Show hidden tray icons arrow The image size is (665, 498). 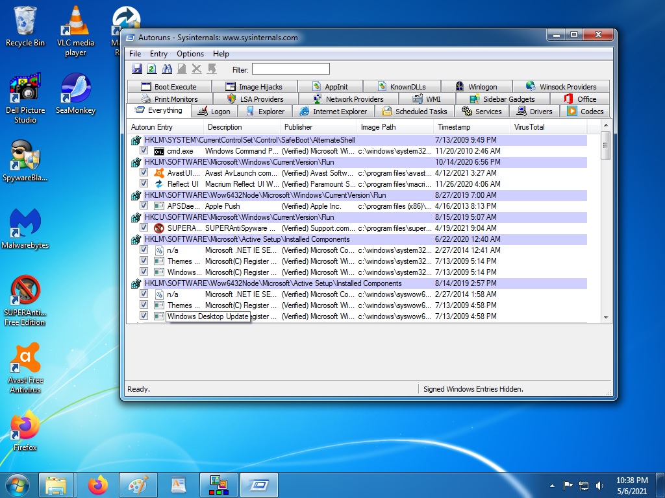[x=552, y=486]
